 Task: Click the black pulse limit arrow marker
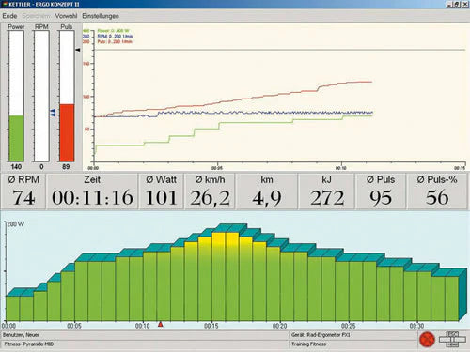pos(78,50)
